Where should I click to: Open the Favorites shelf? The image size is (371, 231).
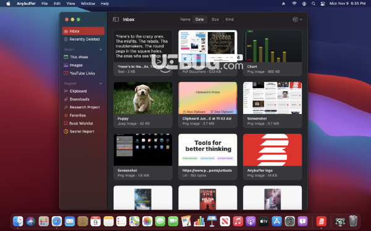click(83, 115)
